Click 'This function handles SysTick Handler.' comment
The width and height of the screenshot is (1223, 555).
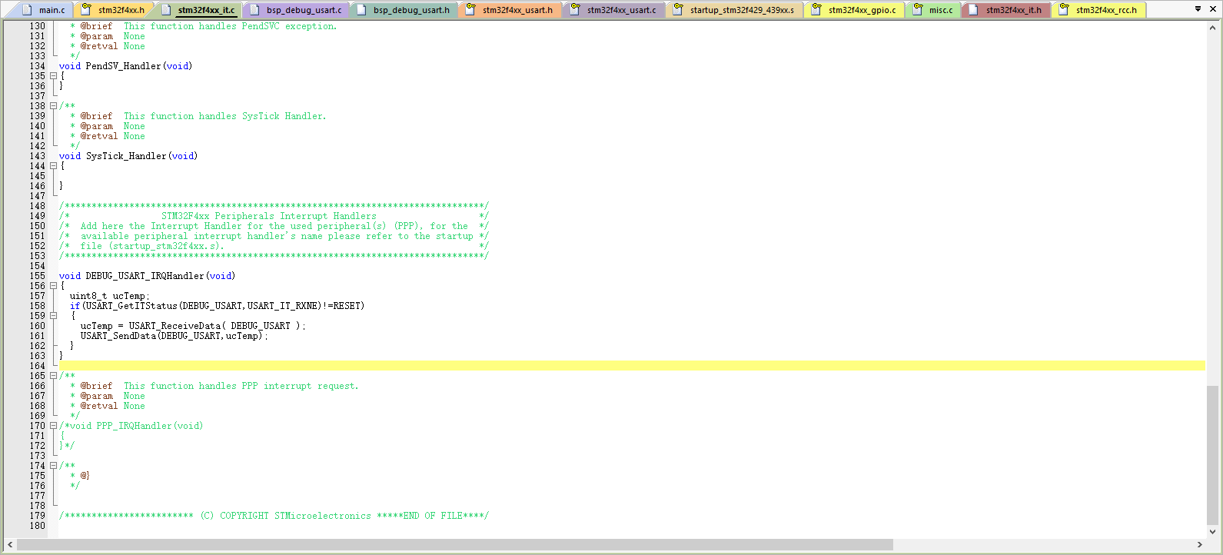[x=225, y=116]
